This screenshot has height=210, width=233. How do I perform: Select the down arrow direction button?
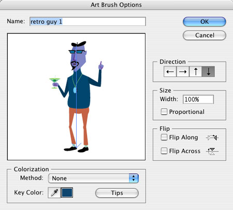click(x=208, y=71)
